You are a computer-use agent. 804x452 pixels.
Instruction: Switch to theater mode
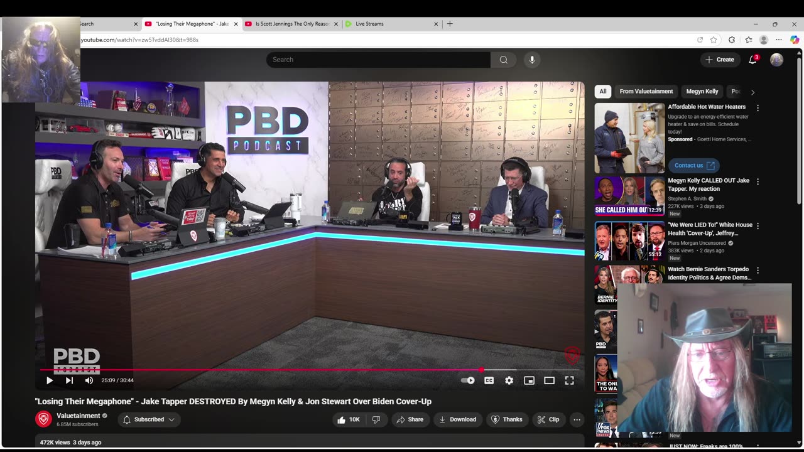click(549, 380)
